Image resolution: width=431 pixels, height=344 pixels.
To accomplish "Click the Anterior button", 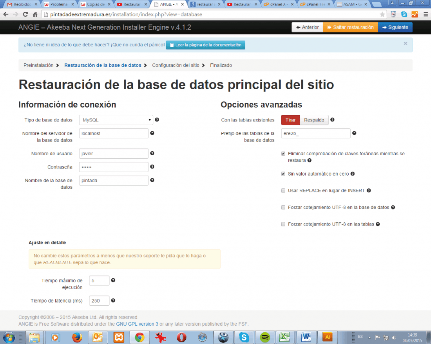I will coord(307,27).
